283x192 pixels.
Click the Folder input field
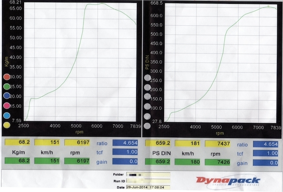pyautogui.click(x=148, y=175)
